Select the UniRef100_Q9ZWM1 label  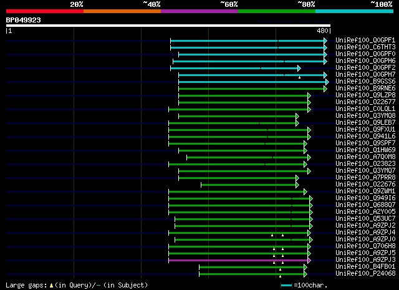click(x=365, y=191)
